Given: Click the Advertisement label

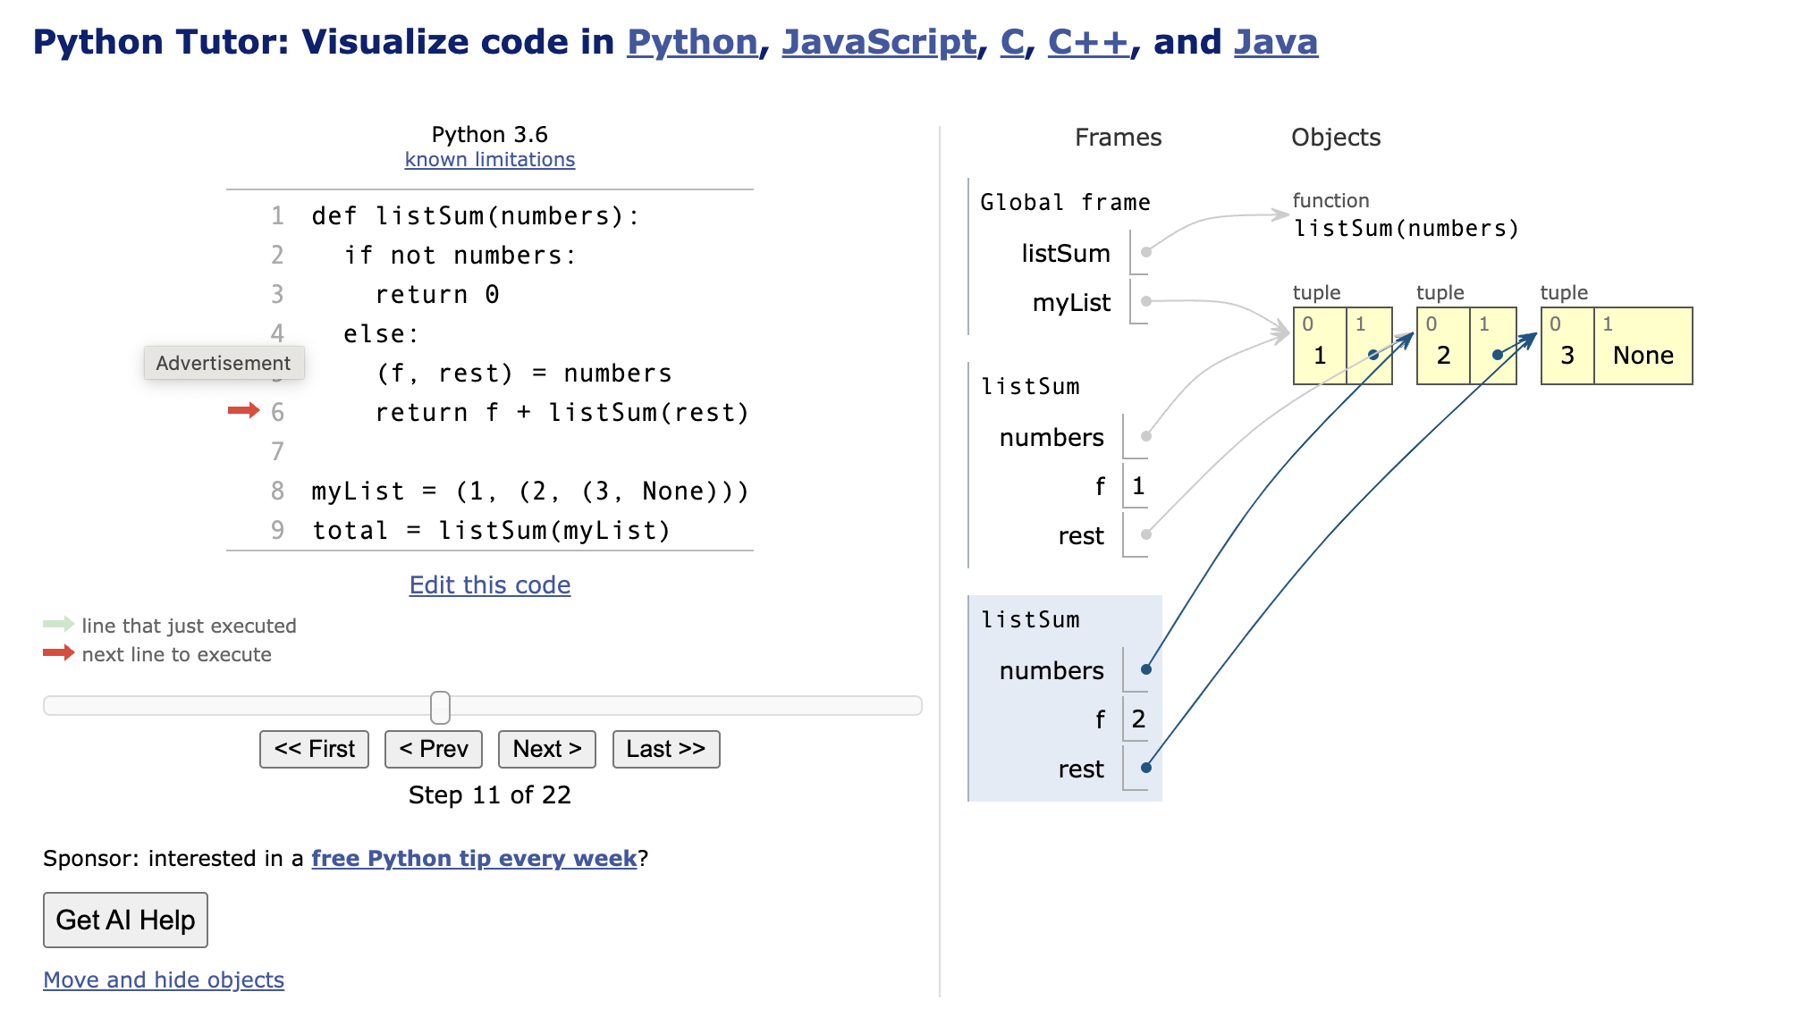Looking at the screenshot, I should tap(224, 363).
